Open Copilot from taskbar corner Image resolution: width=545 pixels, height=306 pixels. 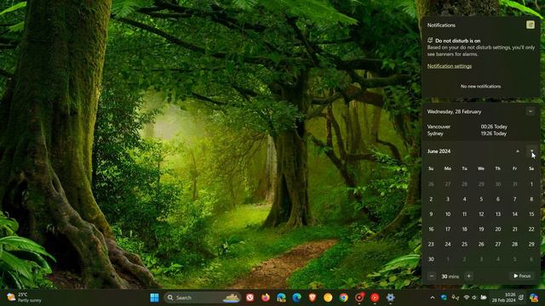click(x=534, y=297)
